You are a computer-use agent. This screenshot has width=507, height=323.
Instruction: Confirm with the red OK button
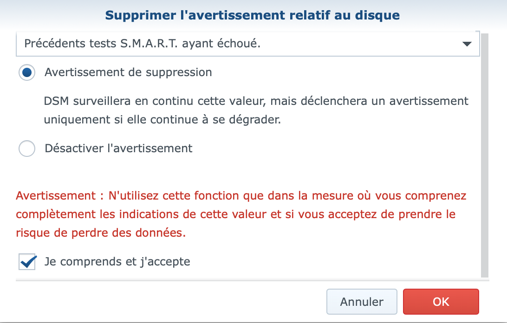441,302
